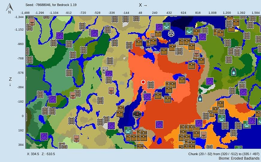261x162 pixels.
Task: Click the cursor coordinates 'X: 334.5 Z: -510.5'
Action: [x=41, y=154]
